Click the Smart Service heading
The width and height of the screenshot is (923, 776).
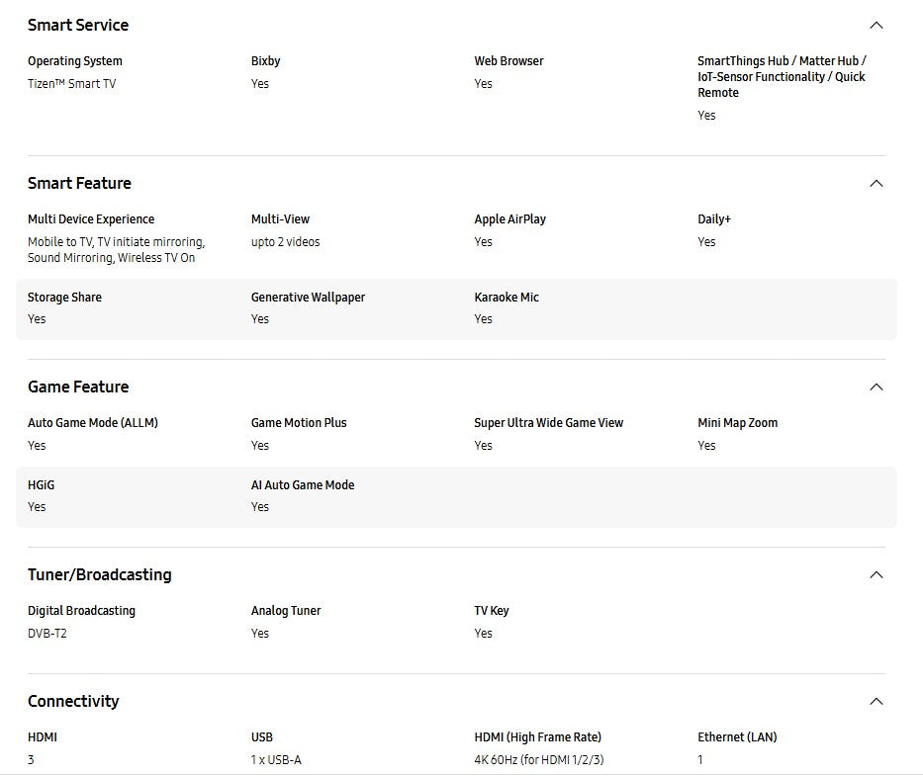tap(78, 25)
